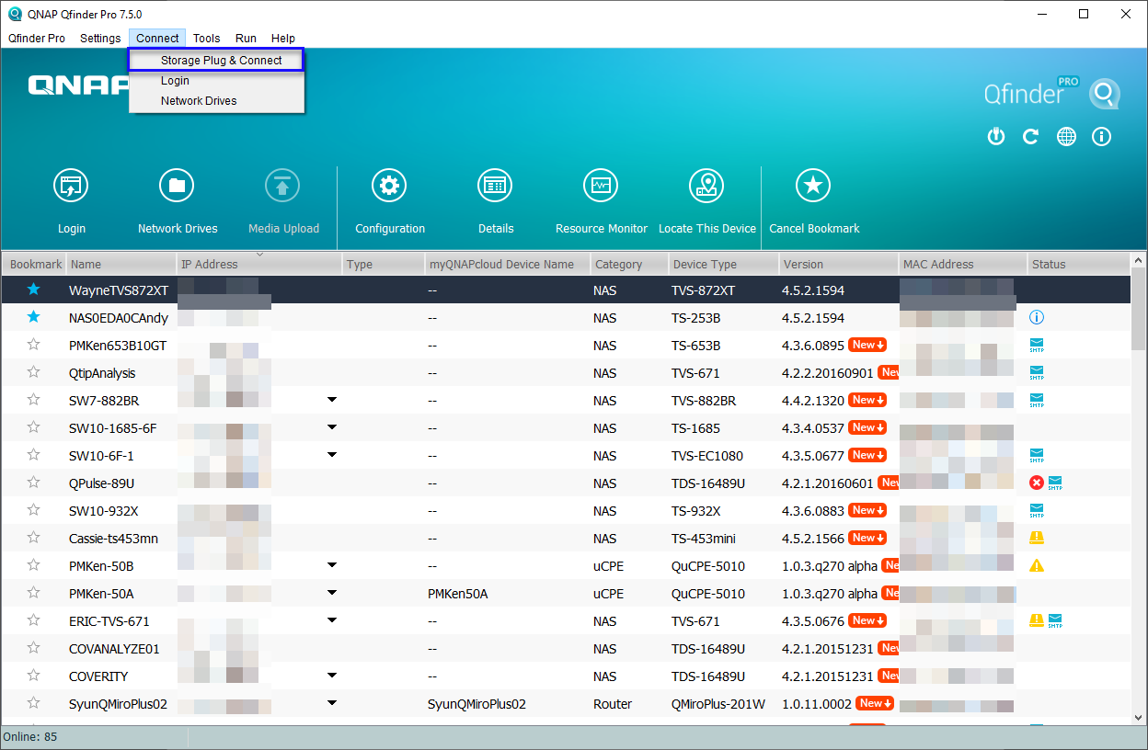Click the device list scrollbar down arrow

[1139, 717]
